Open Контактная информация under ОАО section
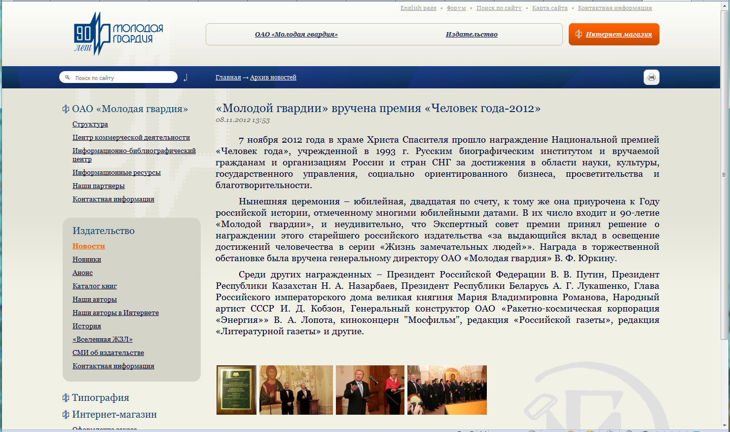 [113, 199]
